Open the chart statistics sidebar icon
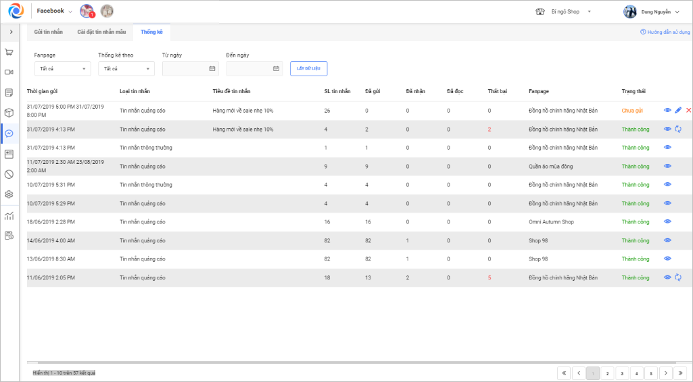This screenshot has width=693, height=382. coord(9,216)
